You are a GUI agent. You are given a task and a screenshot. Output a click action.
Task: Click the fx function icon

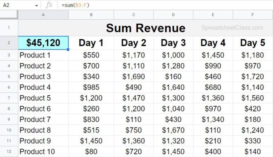[49, 5]
